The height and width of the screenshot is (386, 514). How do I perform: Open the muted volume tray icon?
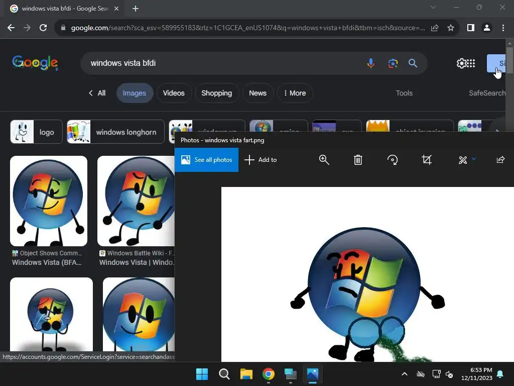coord(449,374)
